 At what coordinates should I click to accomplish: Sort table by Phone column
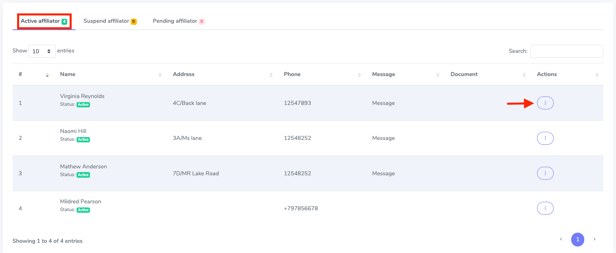click(x=292, y=74)
